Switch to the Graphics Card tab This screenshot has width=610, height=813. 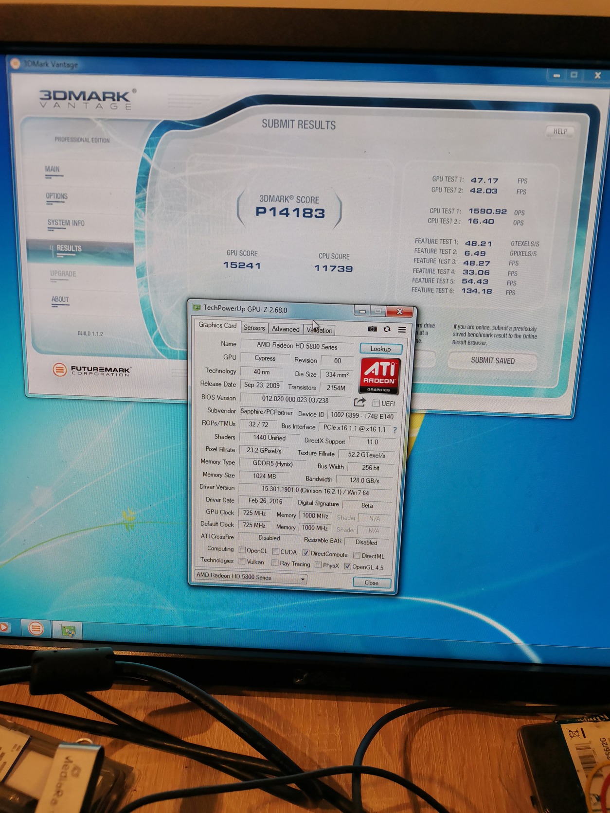click(217, 325)
